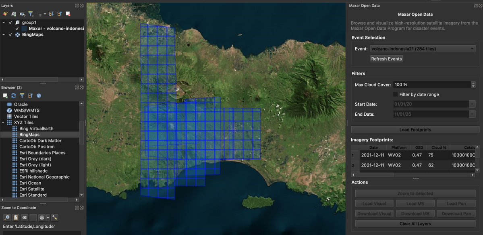This screenshot has width=483, height=235.
Task: Click Add Selected Layers icon in Browser
Action: point(5,96)
